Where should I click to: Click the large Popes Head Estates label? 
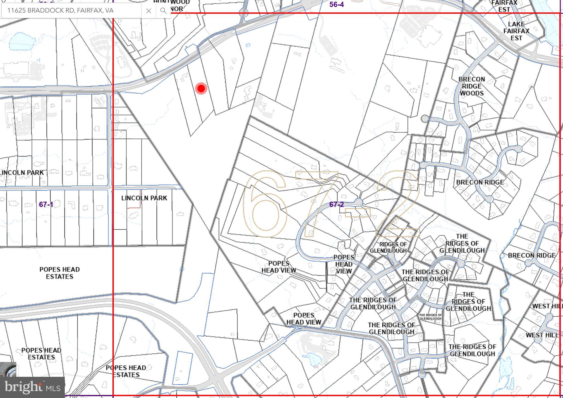point(59,273)
